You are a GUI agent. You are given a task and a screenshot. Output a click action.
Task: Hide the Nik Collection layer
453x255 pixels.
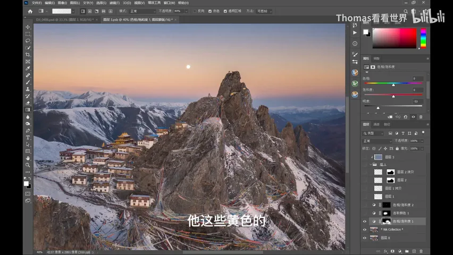click(x=365, y=230)
